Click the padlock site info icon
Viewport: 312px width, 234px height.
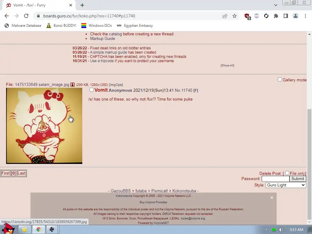point(39,16)
